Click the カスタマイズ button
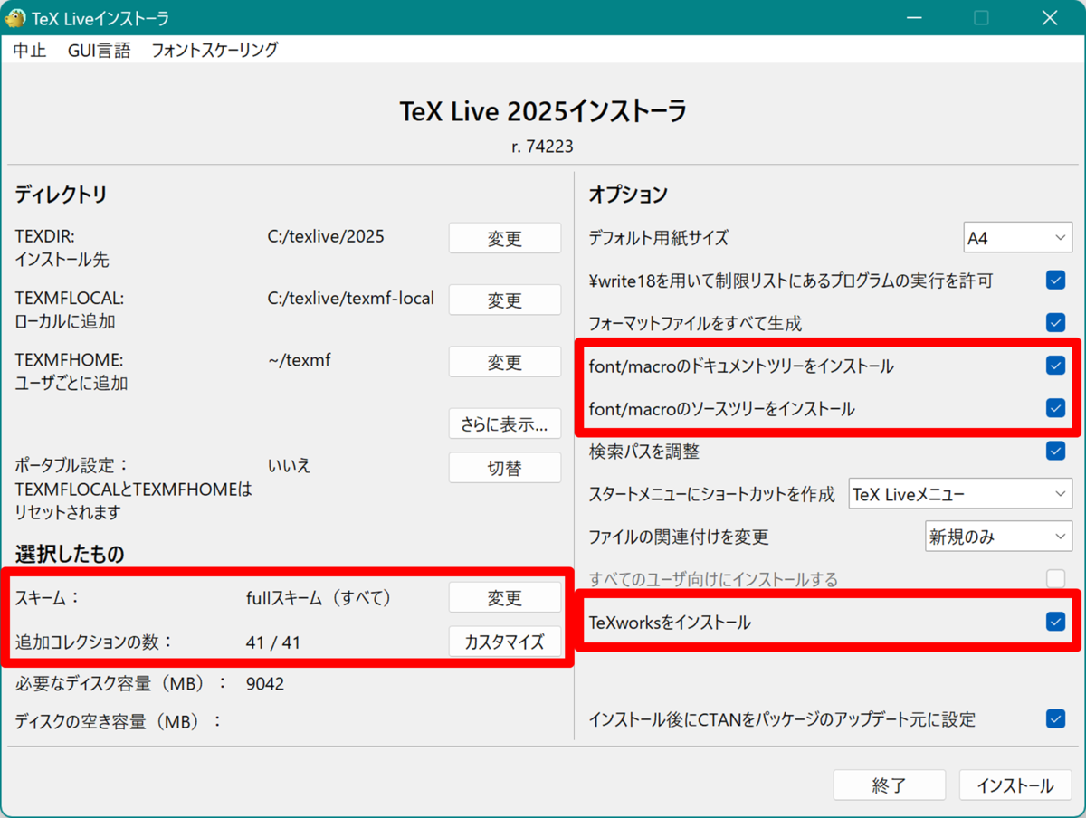 (x=505, y=642)
